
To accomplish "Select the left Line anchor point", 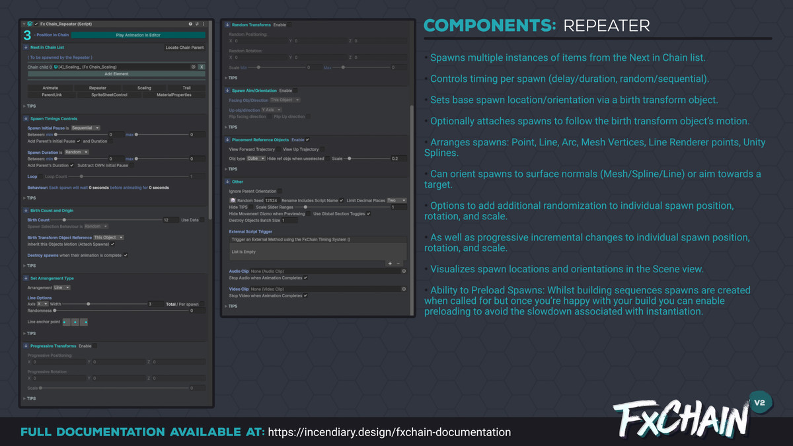I will (x=67, y=322).
